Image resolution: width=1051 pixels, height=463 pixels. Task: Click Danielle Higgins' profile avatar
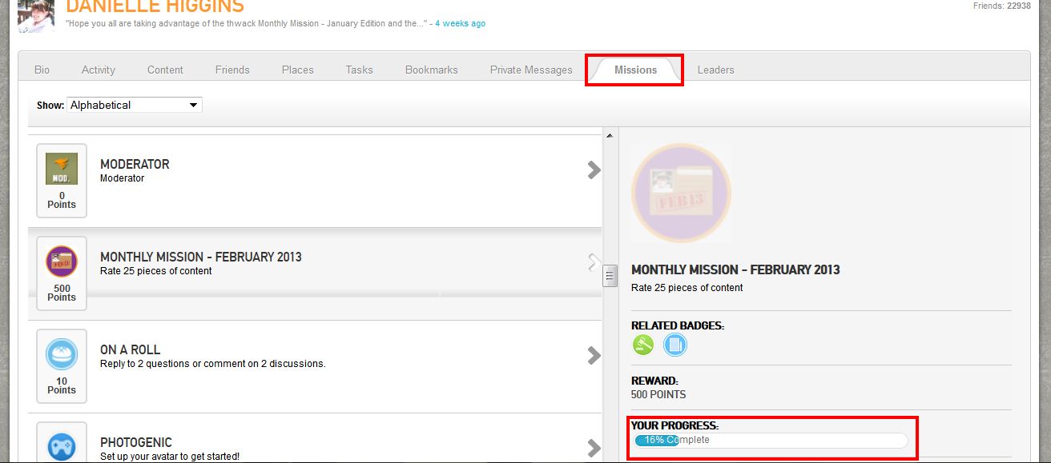36,15
